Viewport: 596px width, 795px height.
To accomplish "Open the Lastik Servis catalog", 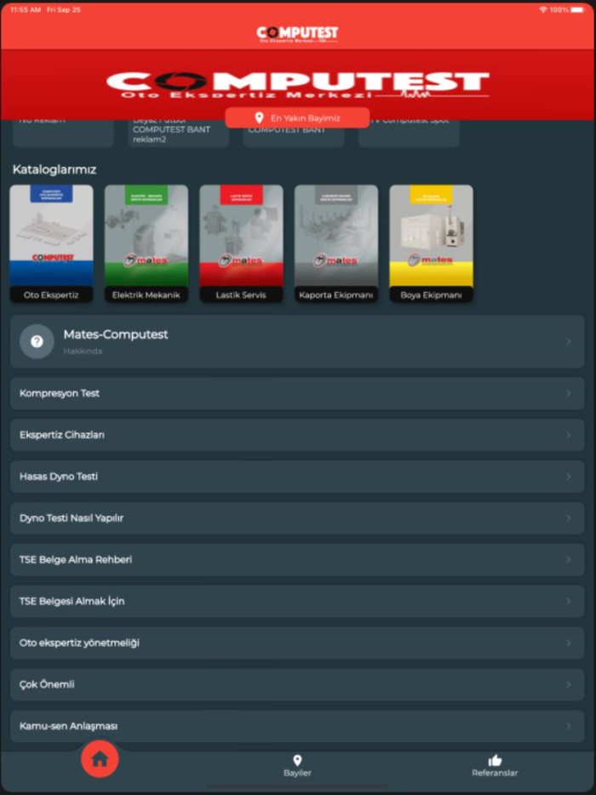I will 241,244.
